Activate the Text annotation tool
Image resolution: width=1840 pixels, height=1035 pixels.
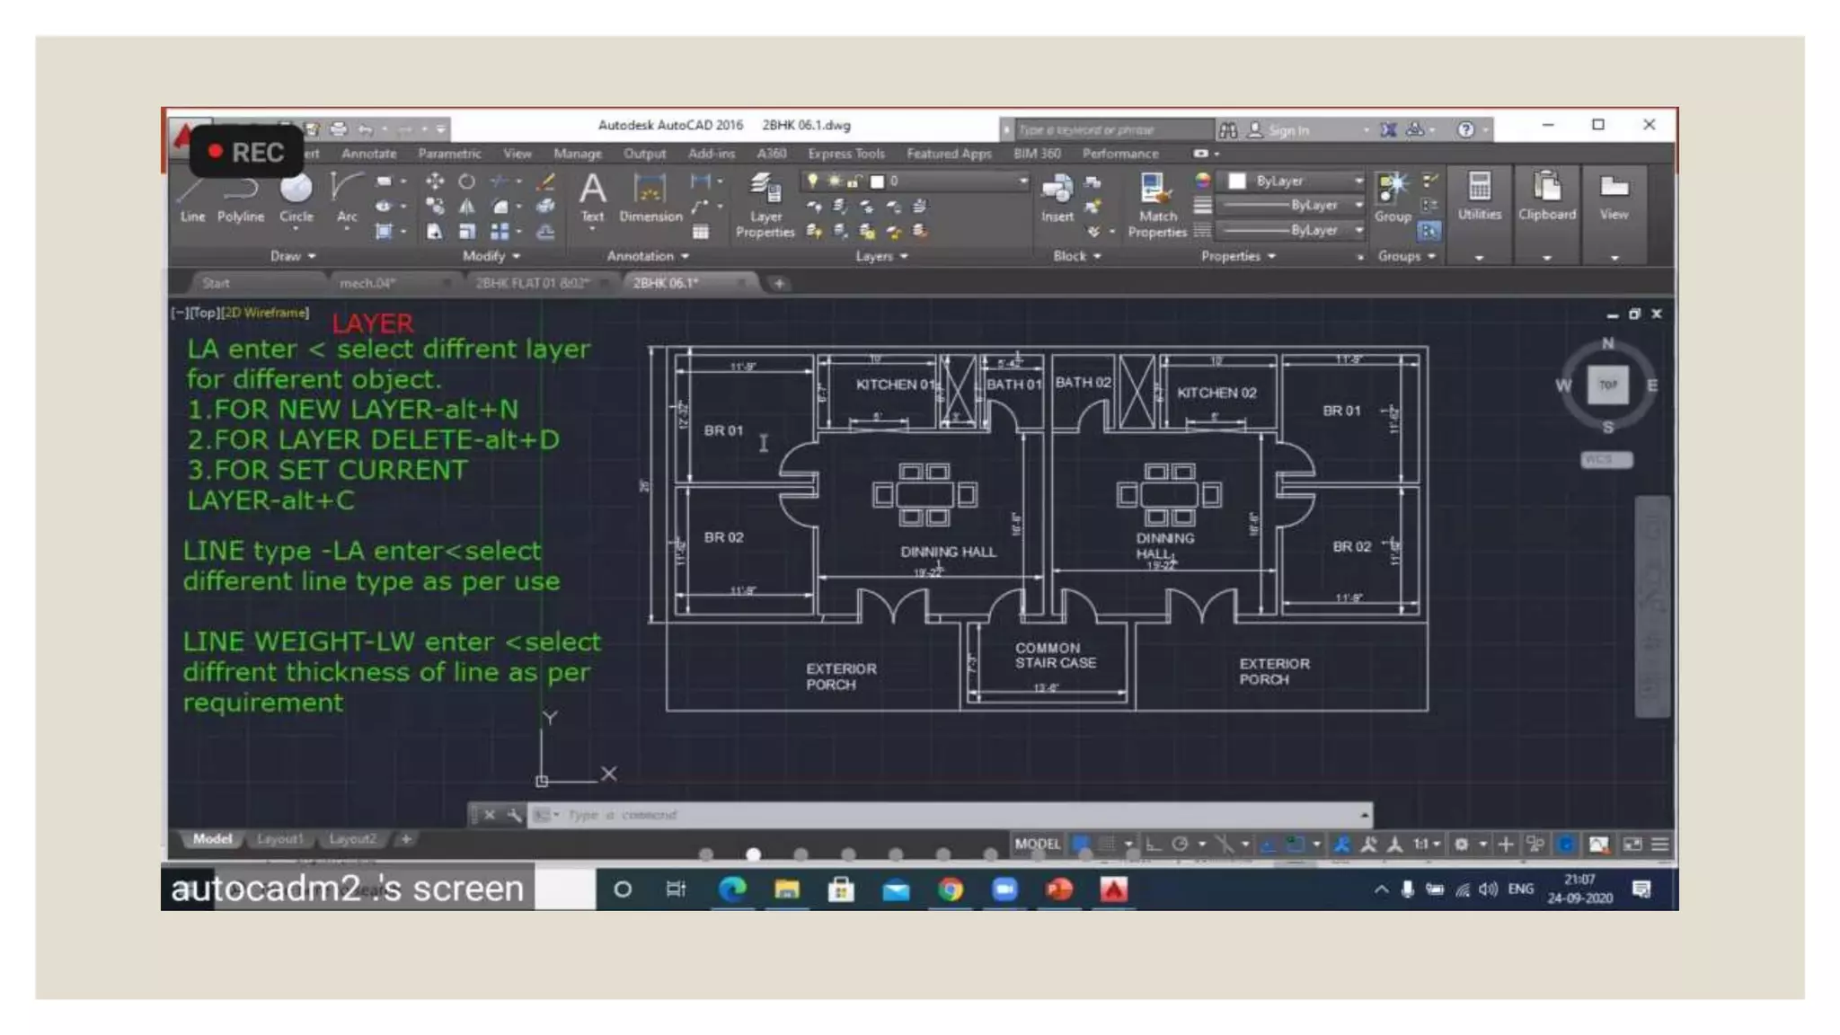coord(592,198)
